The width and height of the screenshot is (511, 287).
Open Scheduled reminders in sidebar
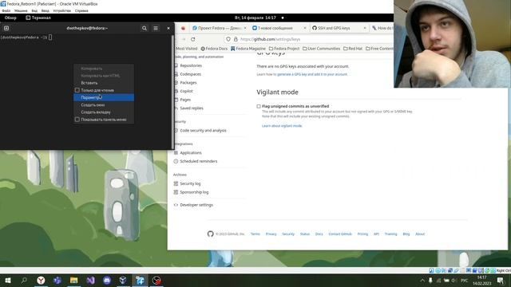click(x=198, y=161)
